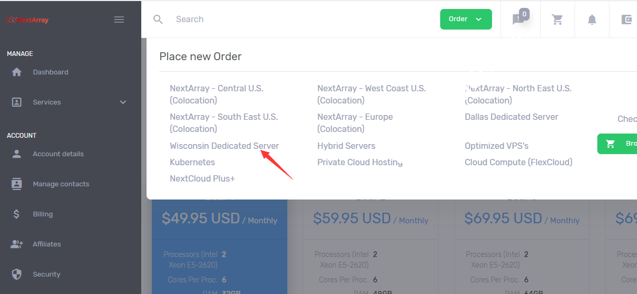Choose Dallas Dedicated Server
637x294 pixels.
coord(511,117)
